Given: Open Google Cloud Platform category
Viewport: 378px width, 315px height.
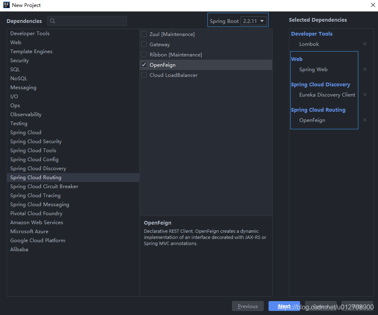Looking at the screenshot, I should [73, 241].
